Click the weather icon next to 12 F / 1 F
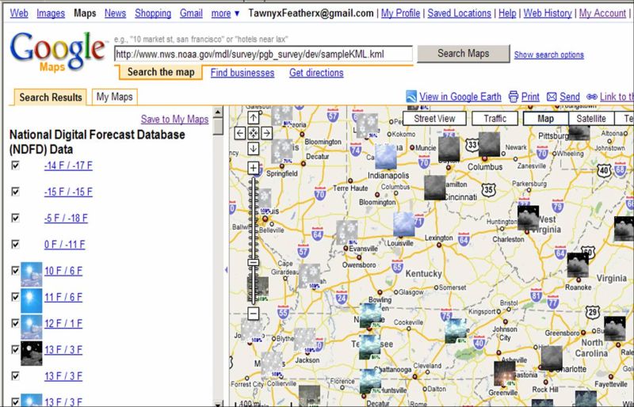 [x=32, y=326]
